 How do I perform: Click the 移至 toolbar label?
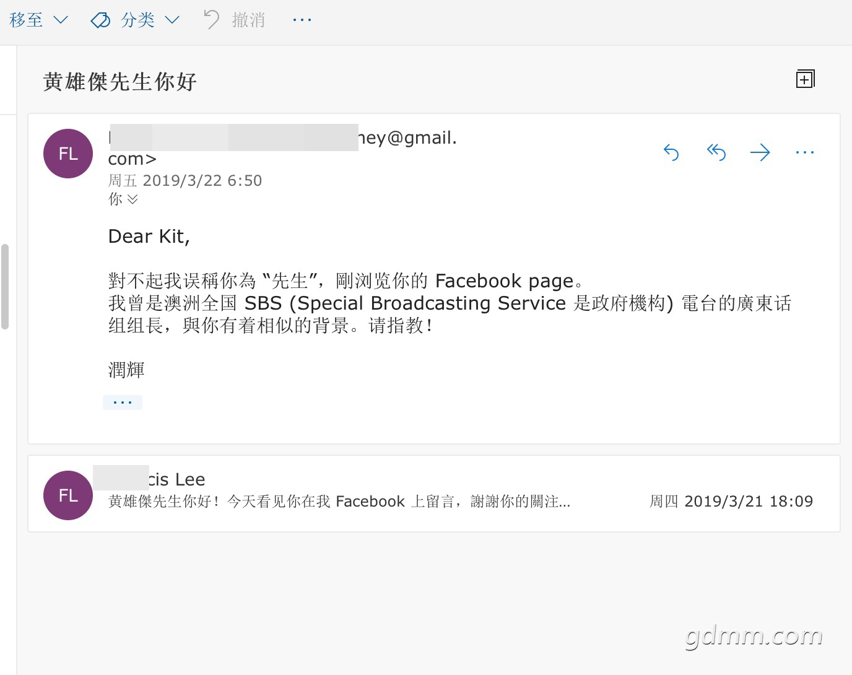(26, 20)
